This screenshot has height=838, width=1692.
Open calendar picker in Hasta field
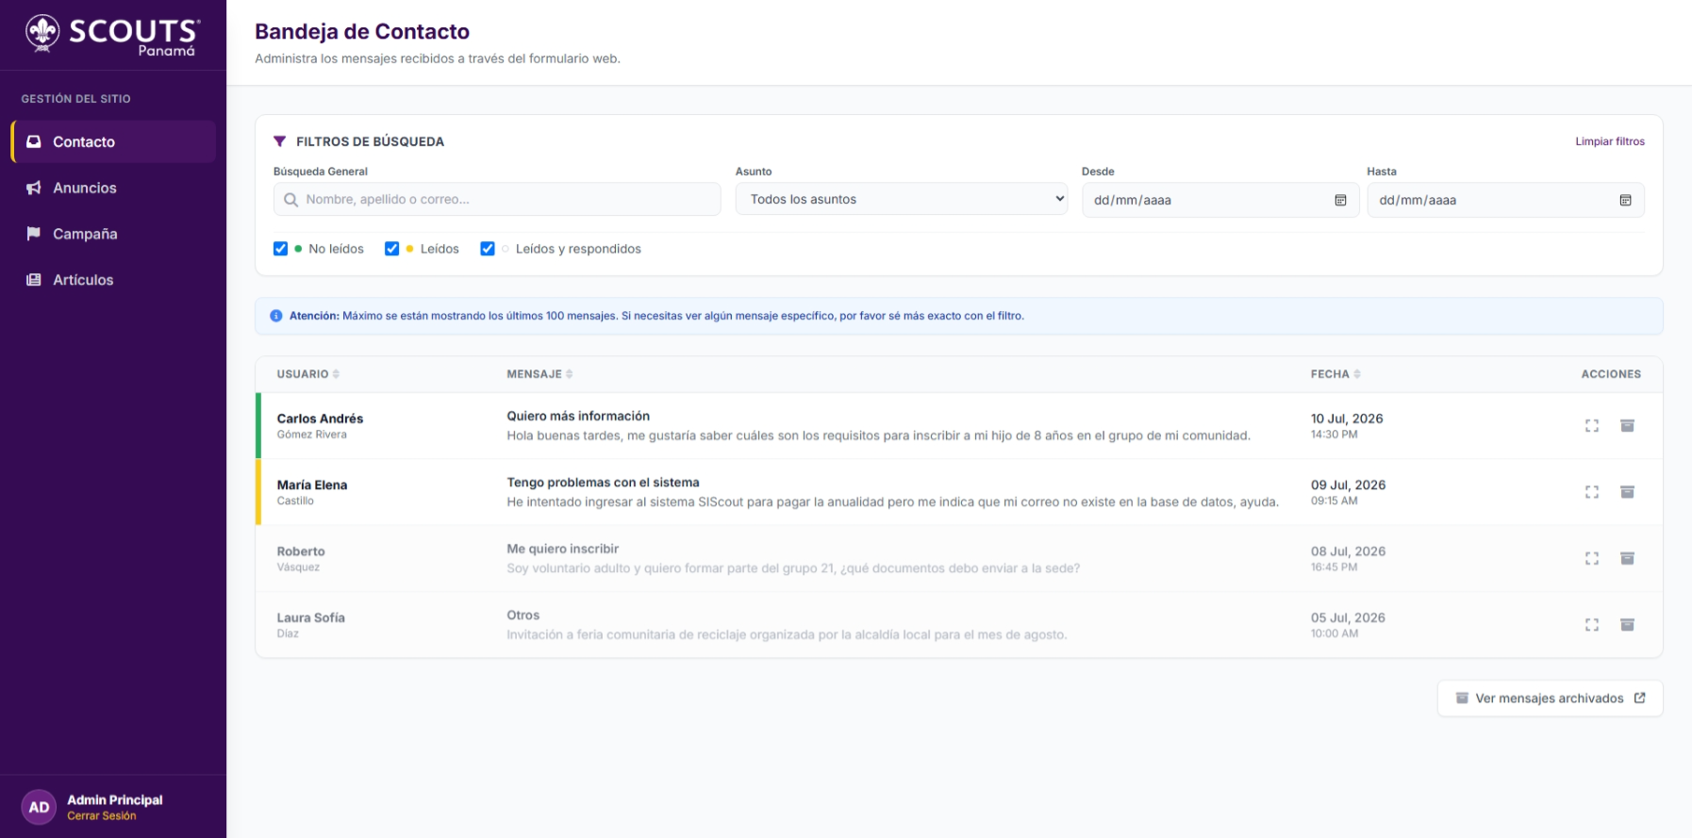click(1625, 200)
